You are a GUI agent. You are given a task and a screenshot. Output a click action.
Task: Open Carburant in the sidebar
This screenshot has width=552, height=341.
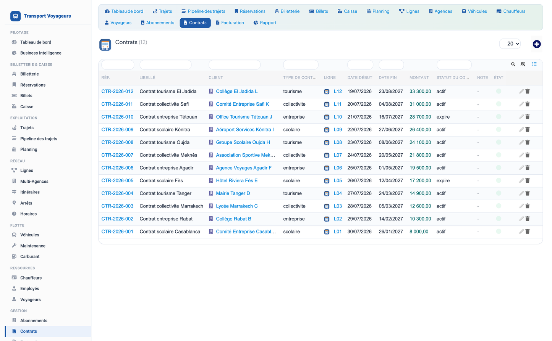(30, 257)
